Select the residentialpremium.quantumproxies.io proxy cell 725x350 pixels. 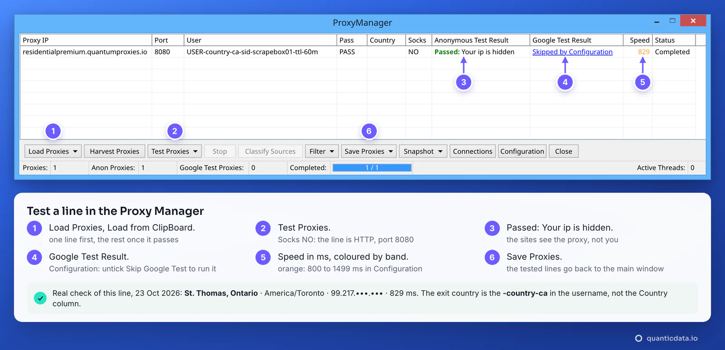pos(85,52)
